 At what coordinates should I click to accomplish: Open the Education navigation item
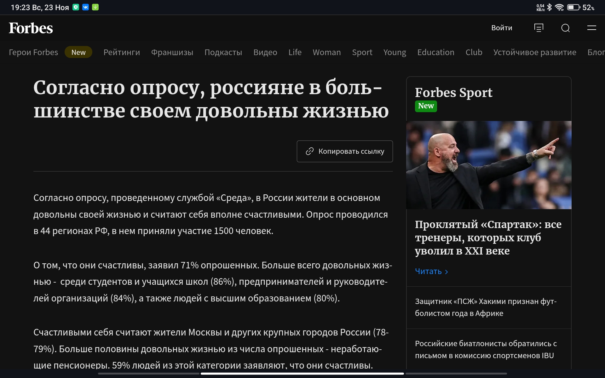coord(436,52)
